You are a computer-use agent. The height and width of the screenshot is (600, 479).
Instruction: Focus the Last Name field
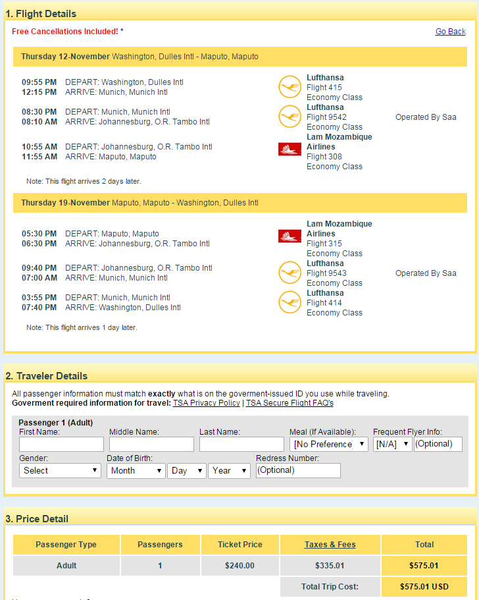coord(241,445)
